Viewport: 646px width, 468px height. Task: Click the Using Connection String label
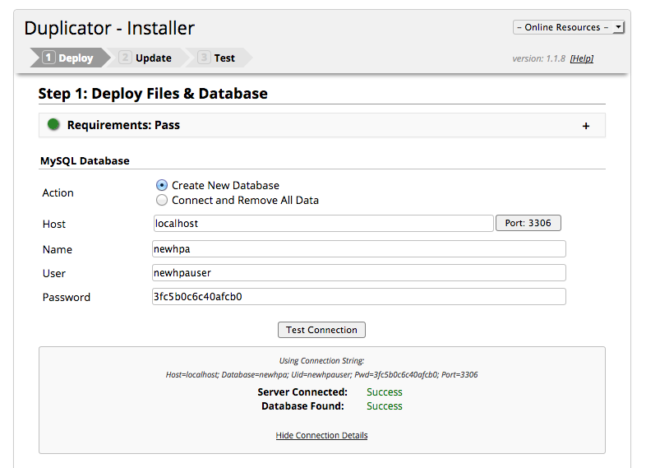[x=321, y=361]
